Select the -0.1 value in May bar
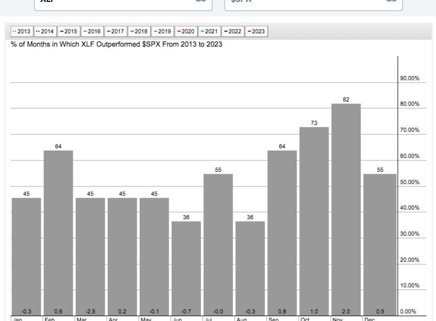 tap(155, 311)
